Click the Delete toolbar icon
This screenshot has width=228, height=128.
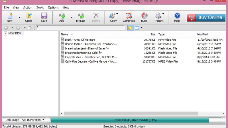(96, 16)
